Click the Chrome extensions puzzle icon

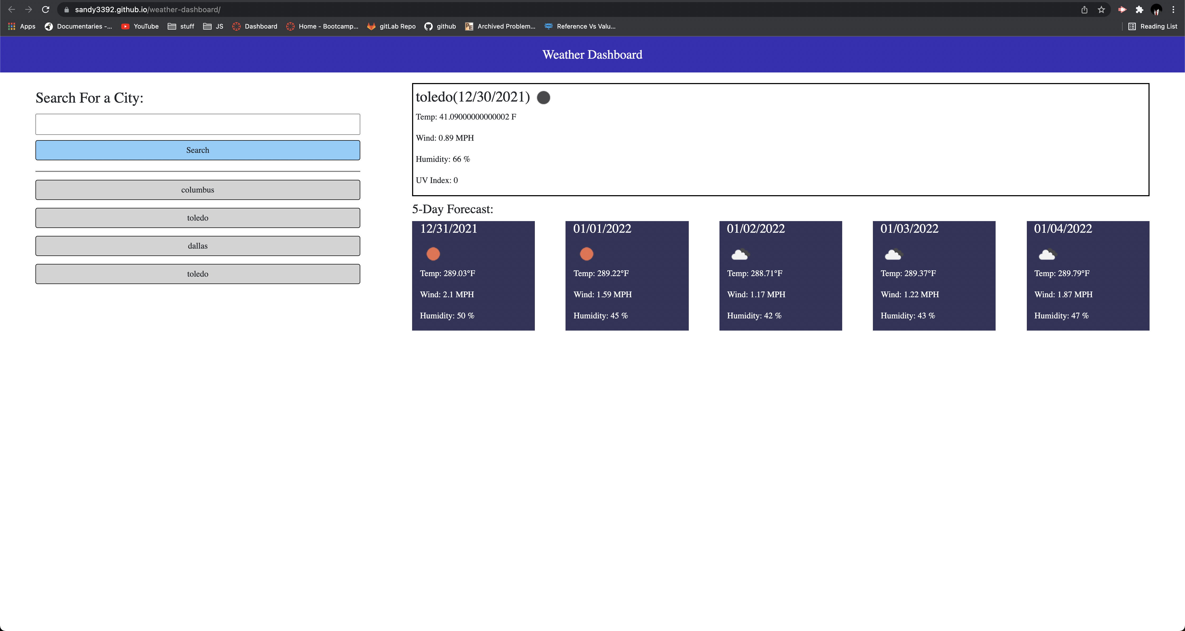(x=1140, y=9)
